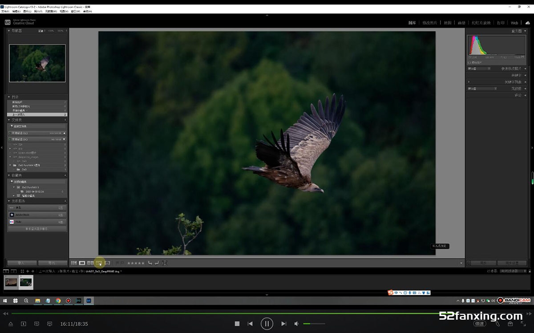Toggle the right panel with the edge arrow
Viewport: 534px width, 333px height.
pos(532,148)
